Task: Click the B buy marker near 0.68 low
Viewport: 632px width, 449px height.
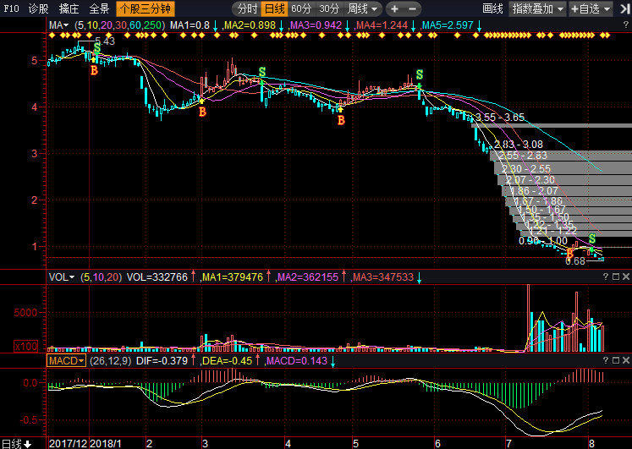Action: point(569,254)
